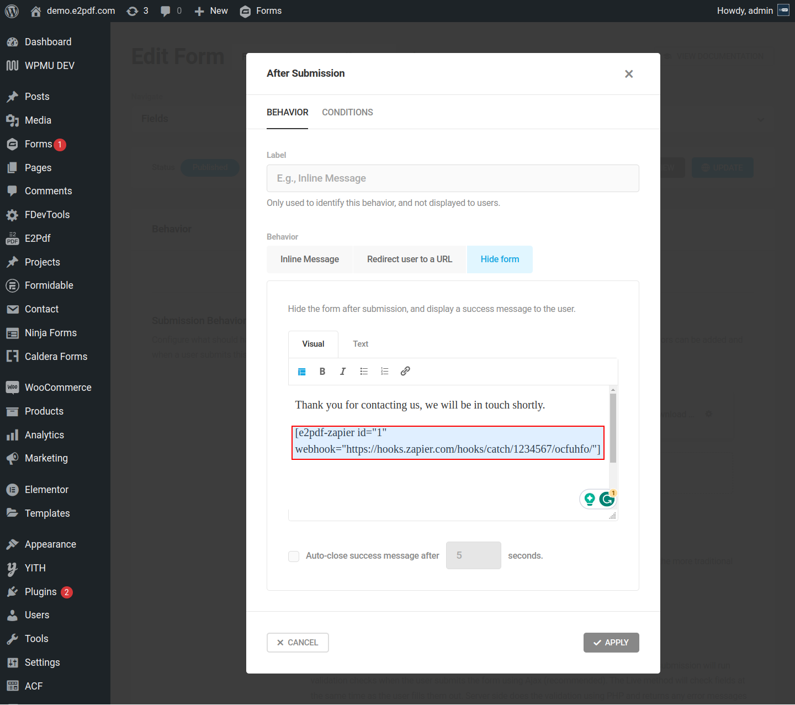This screenshot has height=705, width=795.
Task: Insert a bulleted list in editor
Action: pos(364,372)
